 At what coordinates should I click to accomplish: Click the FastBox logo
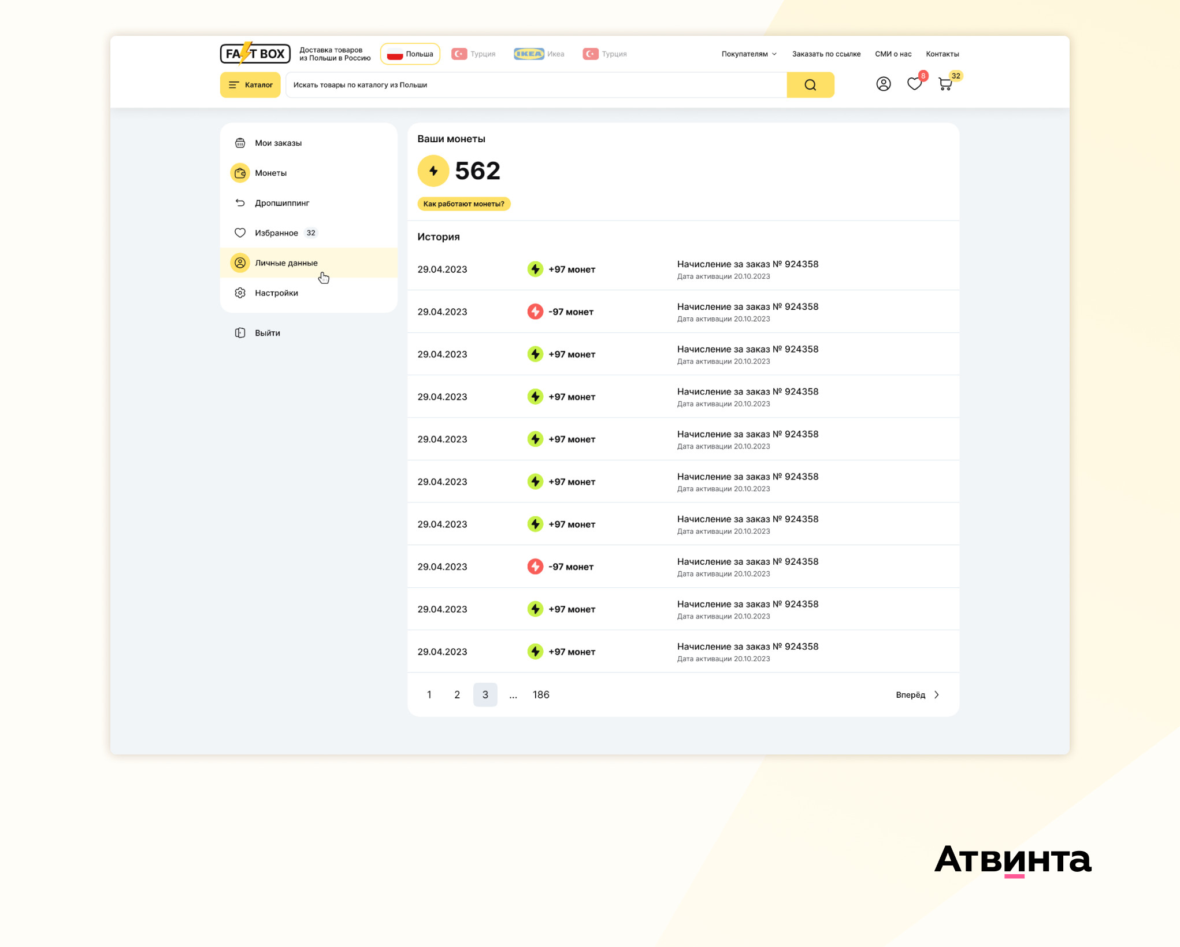[x=255, y=54]
